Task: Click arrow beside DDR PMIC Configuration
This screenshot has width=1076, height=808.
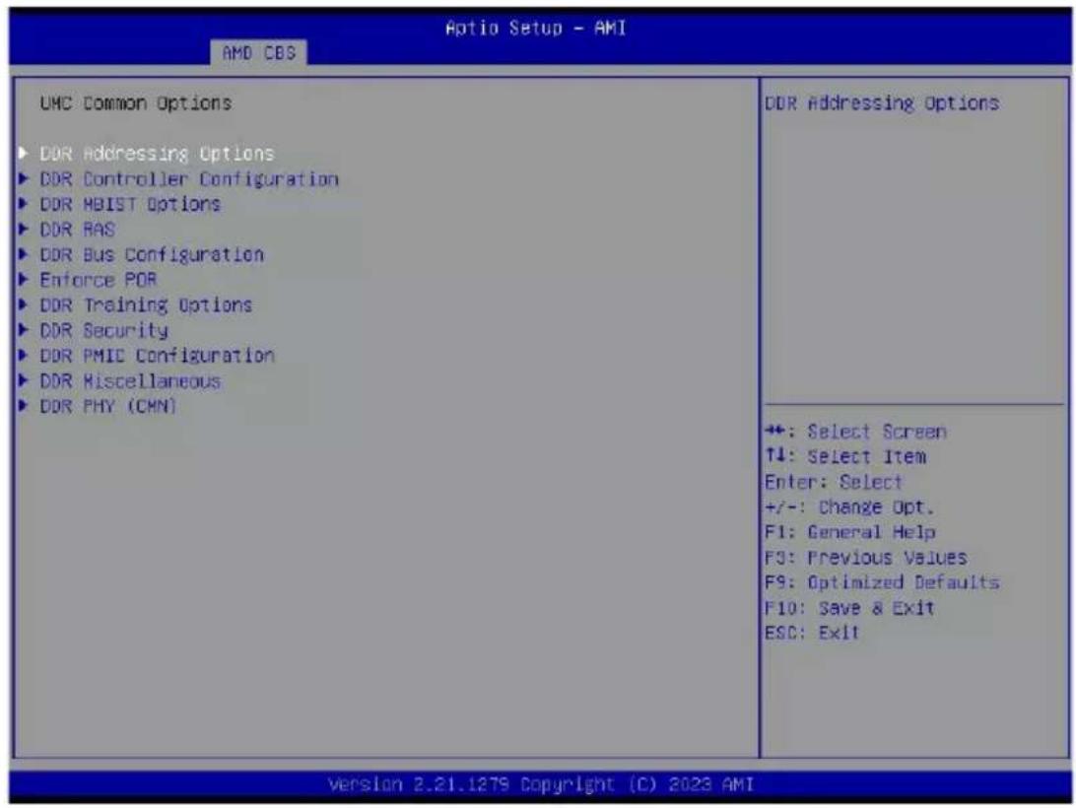Action: (24, 355)
